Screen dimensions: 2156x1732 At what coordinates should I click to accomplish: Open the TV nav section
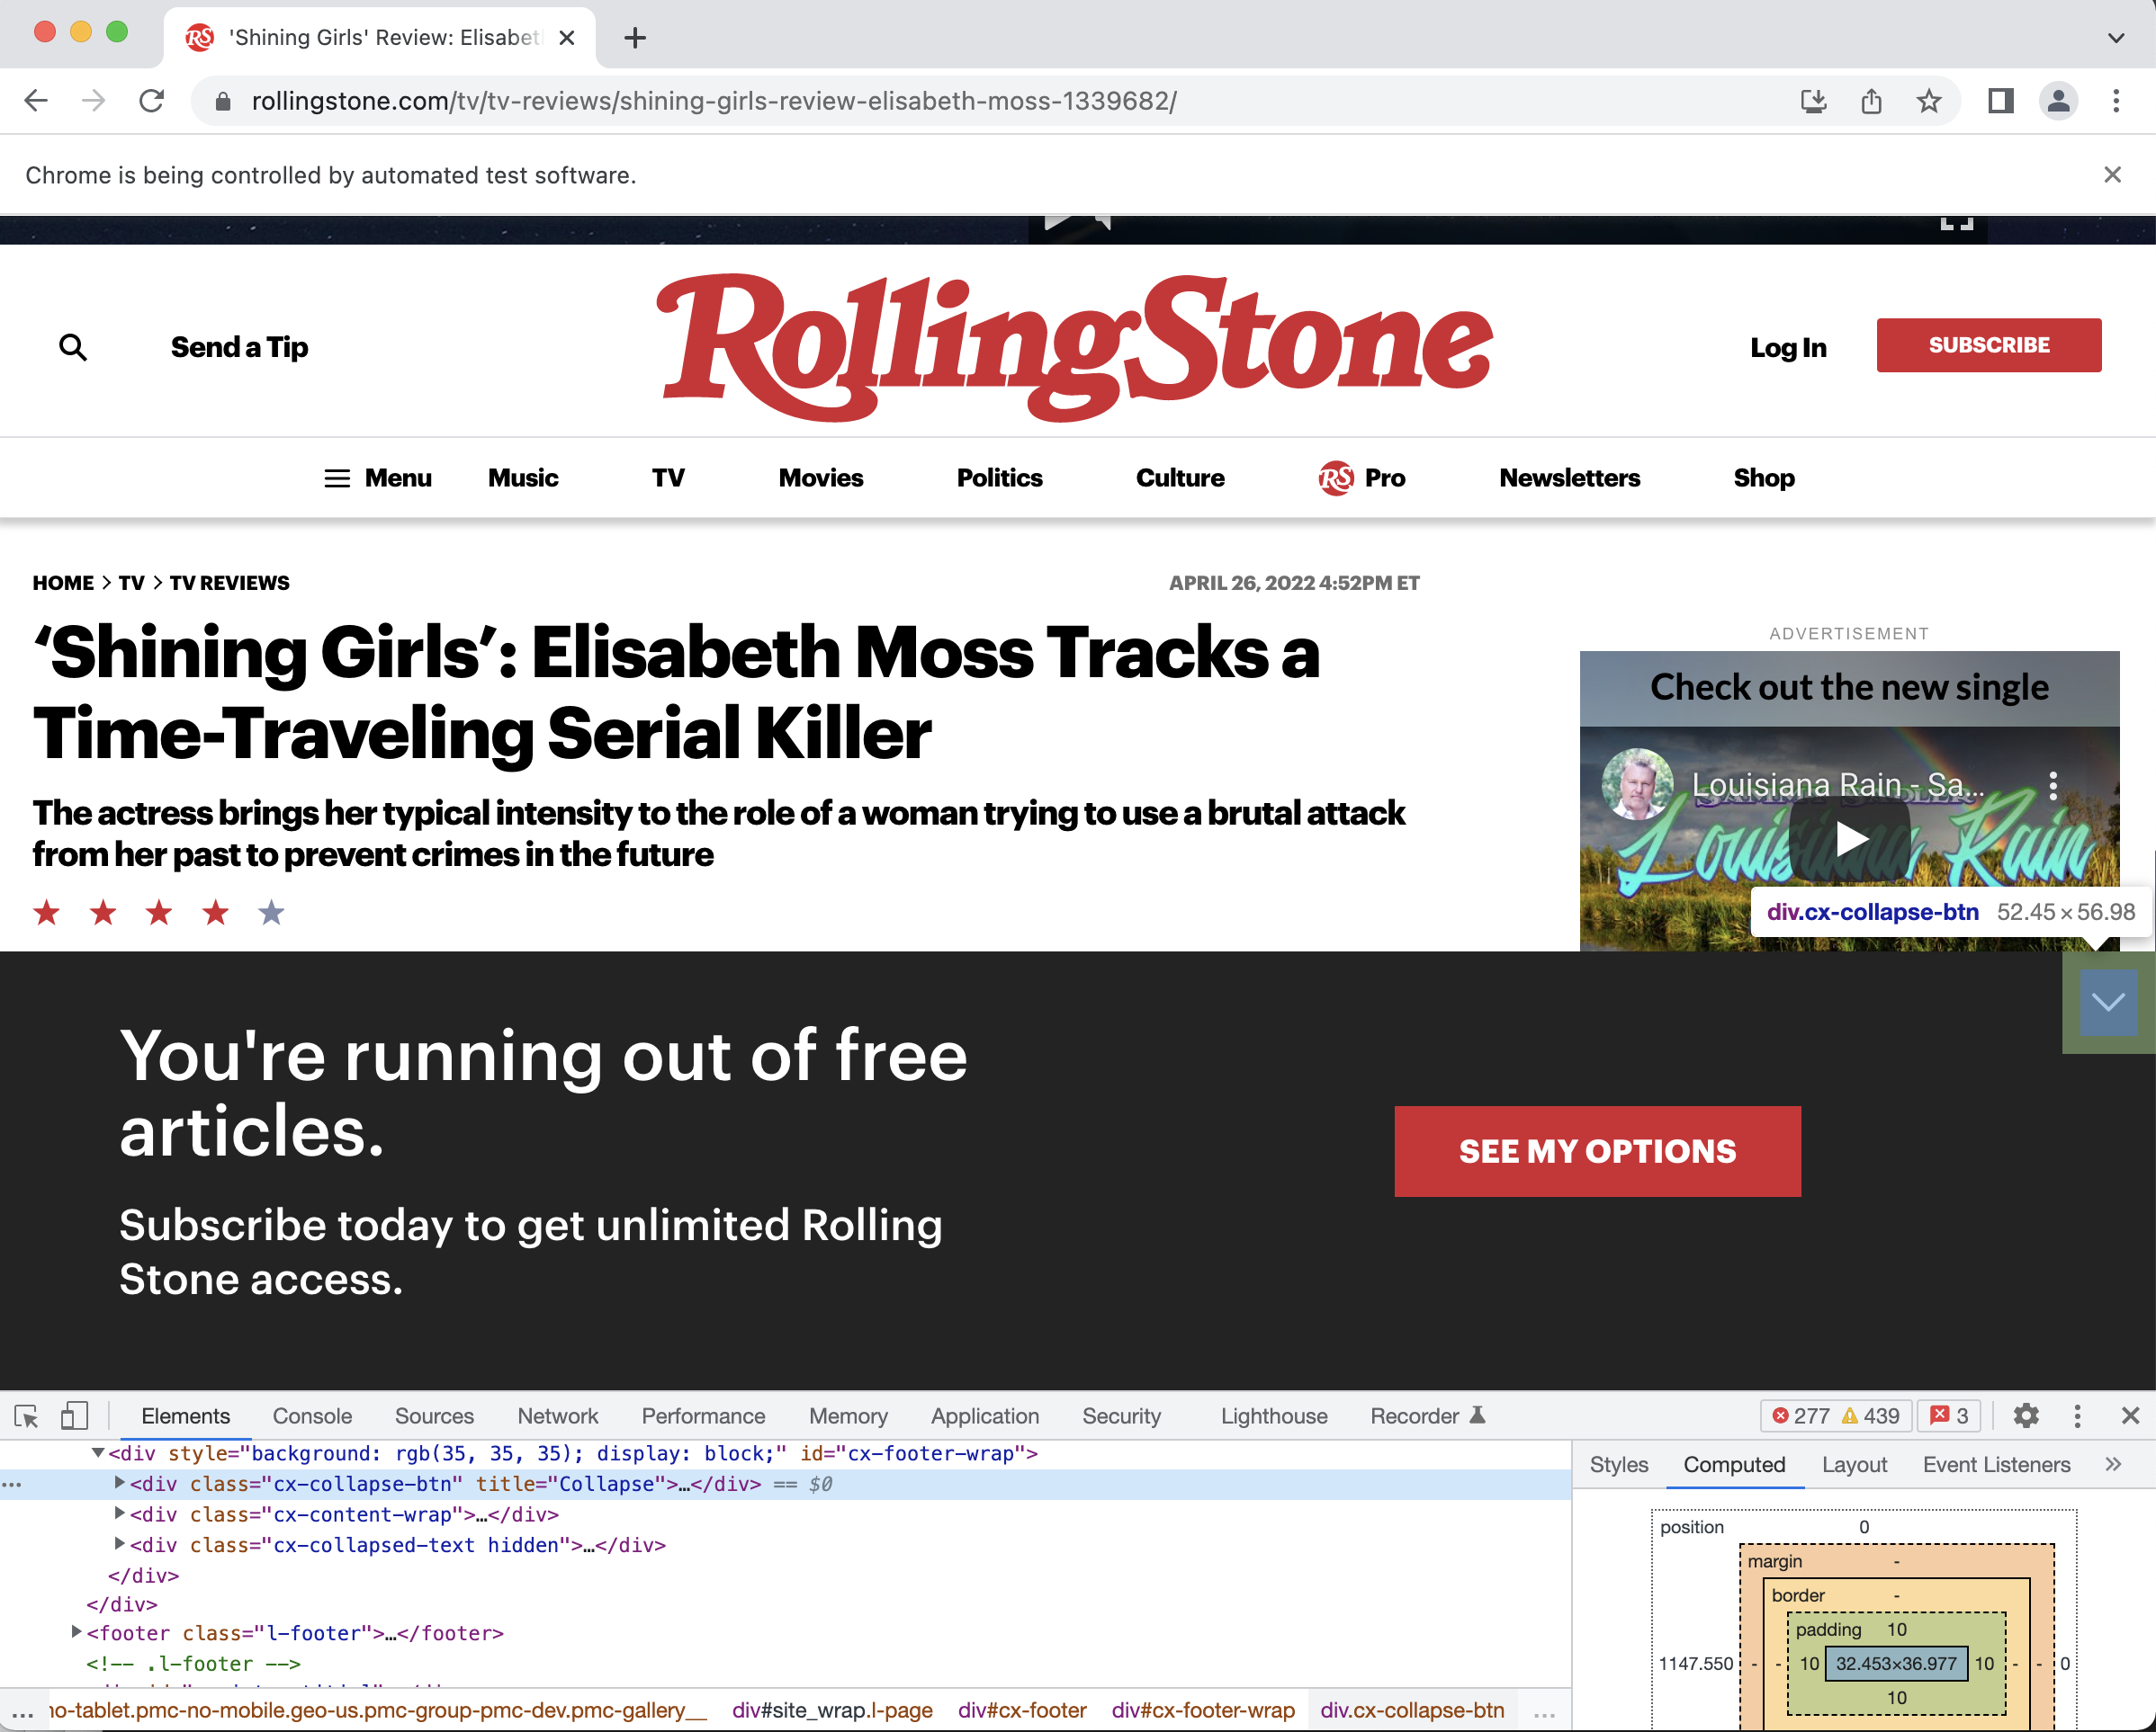click(668, 478)
